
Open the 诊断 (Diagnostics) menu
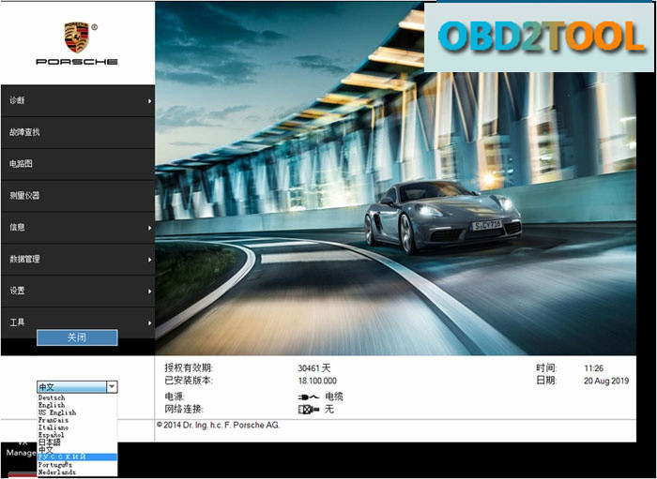[78, 101]
